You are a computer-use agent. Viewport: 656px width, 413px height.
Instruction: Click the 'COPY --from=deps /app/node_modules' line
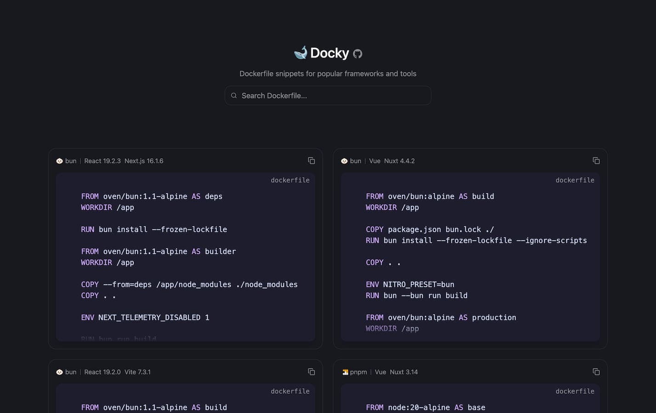(189, 285)
